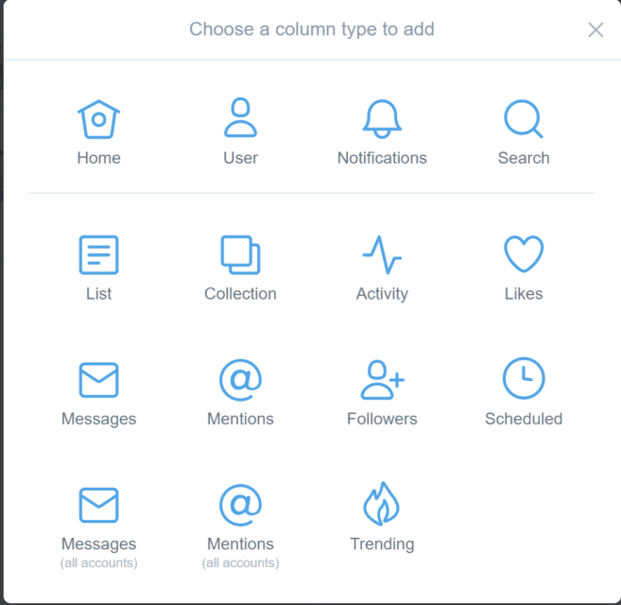This screenshot has height=605, width=621.
Task: Pick Mentions (all accounts) at-sign icon
Action: (x=240, y=505)
